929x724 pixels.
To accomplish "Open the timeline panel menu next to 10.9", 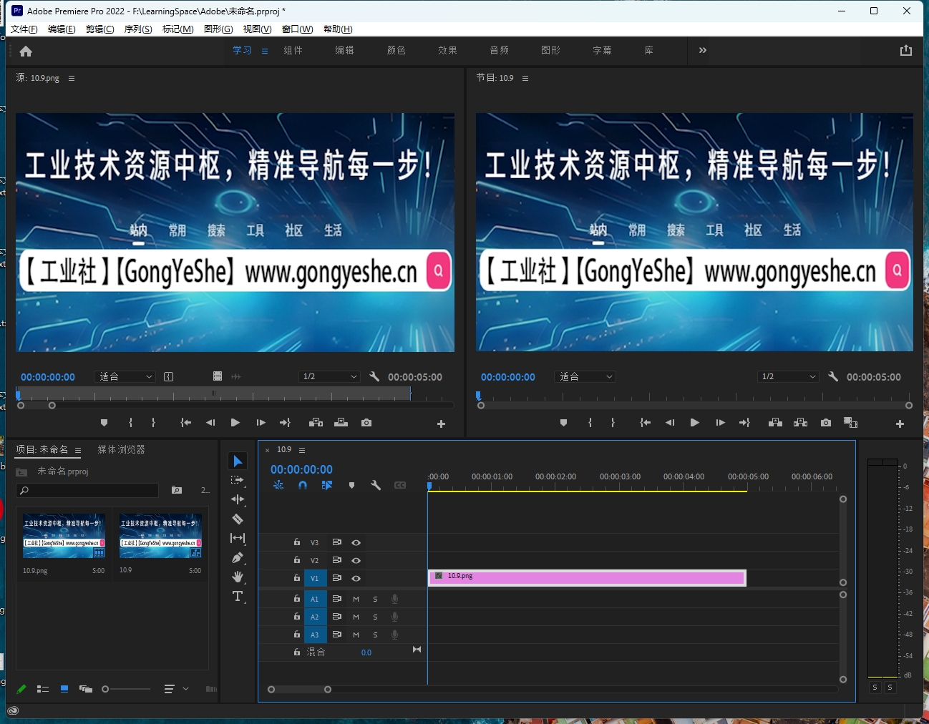I will (302, 449).
